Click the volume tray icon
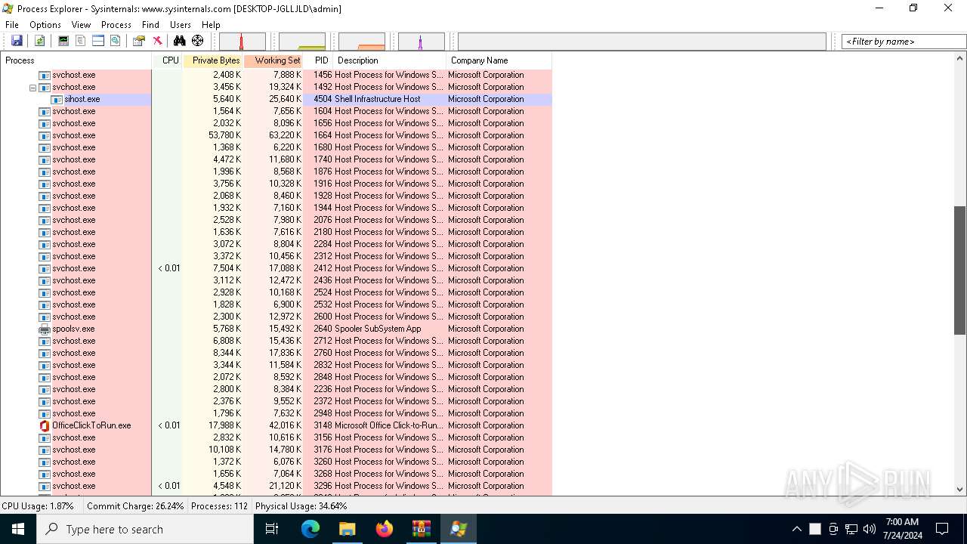967x544 pixels. [870, 529]
